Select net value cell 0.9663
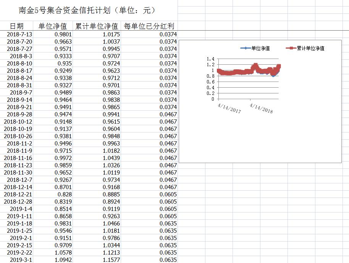This screenshot has width=349, height=263. pos(53,42)
